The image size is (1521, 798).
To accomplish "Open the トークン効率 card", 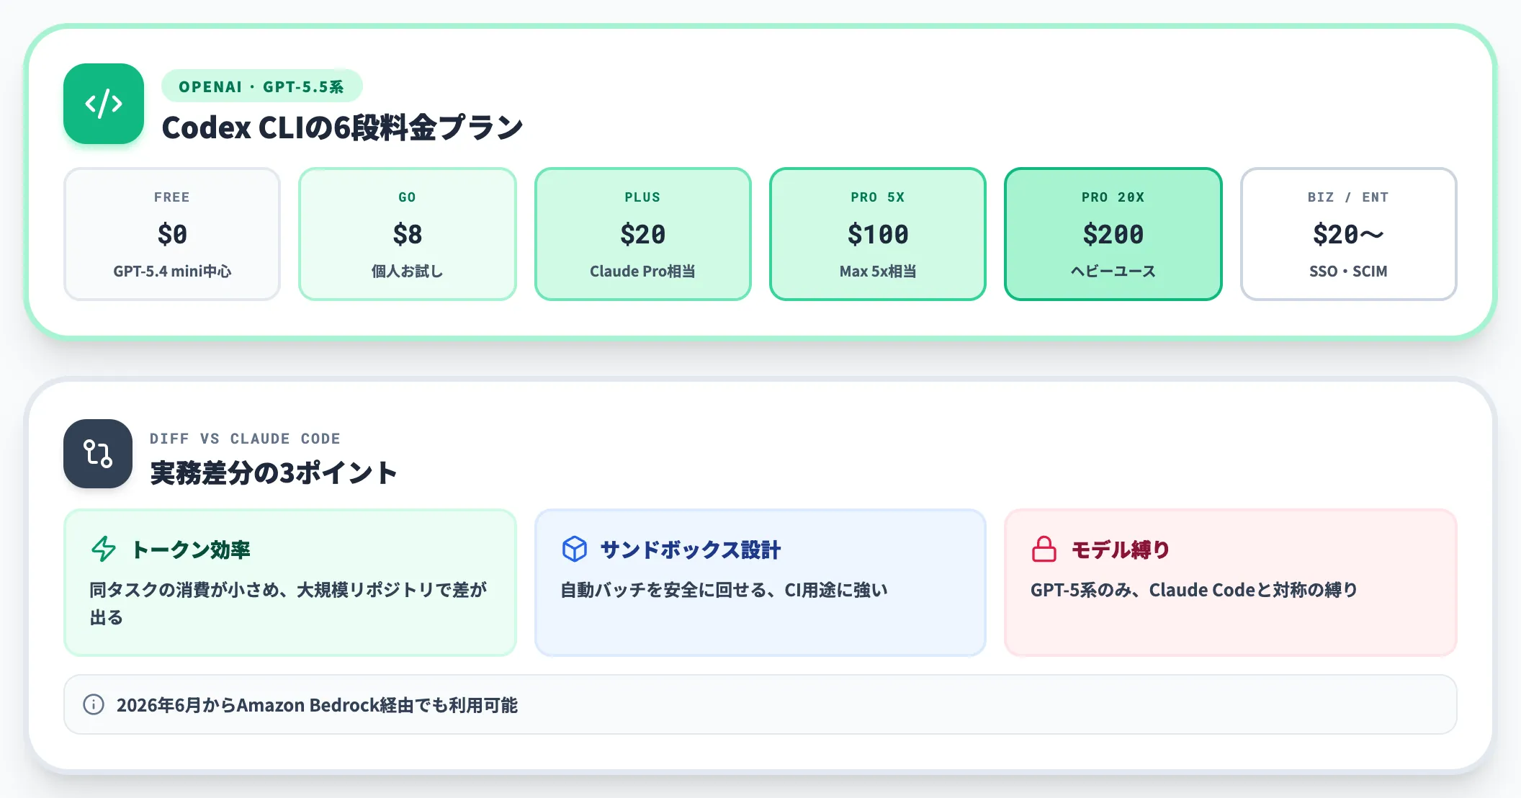I will pyautogui.click(x=290, y=583).
